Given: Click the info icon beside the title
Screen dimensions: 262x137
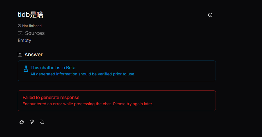Looking at the screenshot, I should 210,15.
